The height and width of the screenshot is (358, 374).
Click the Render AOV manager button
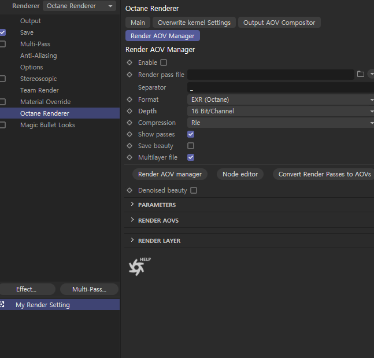pos(170,174)
